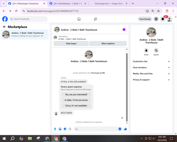Switch to the Marketplace - 2 Beds tab
177x142 pixels.
point(68,4)
